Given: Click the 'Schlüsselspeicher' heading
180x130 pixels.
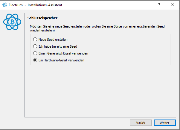Looking at the screenshot, I should (x=42, y=18).
